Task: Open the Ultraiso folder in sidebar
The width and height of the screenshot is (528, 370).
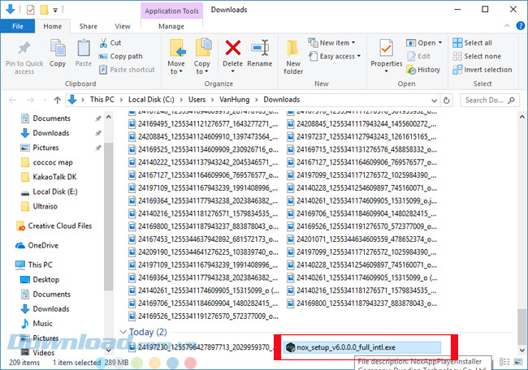Action: [39, 206]
